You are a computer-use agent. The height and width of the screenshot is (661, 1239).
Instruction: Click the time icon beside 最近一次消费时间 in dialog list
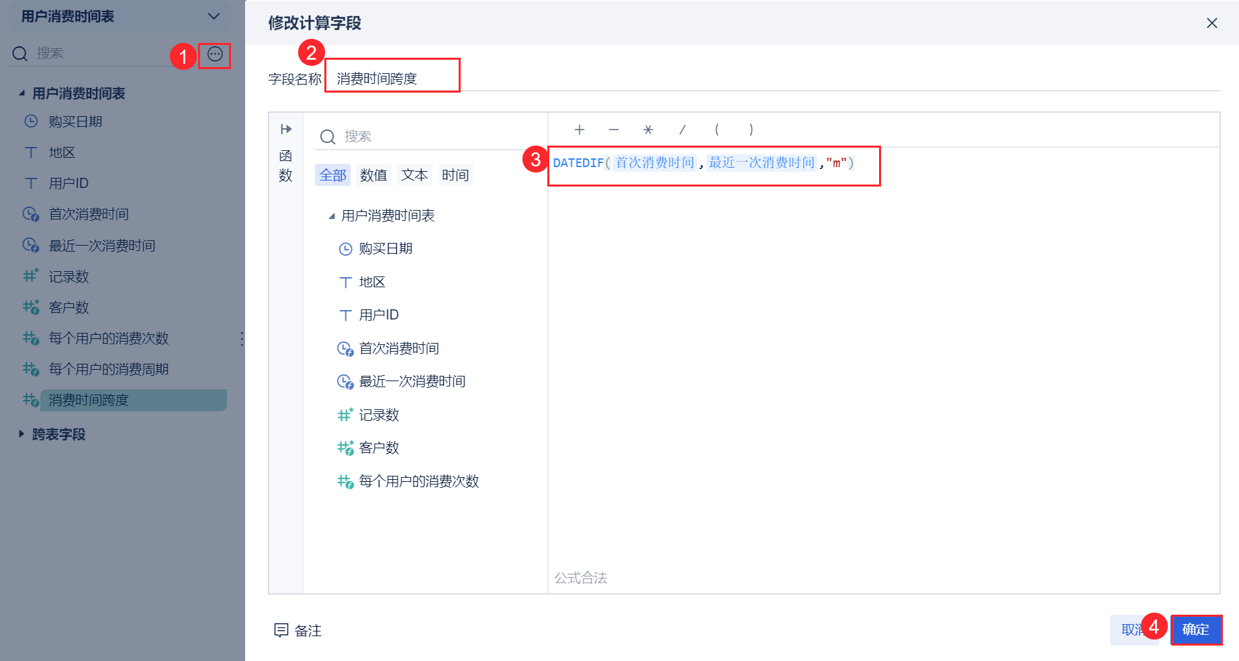345,382
